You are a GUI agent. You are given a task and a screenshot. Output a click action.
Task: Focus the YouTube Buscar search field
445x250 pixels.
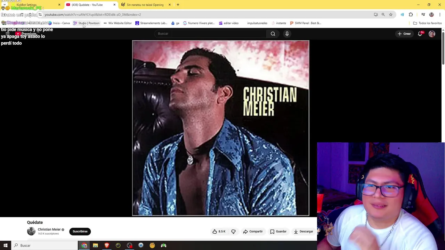click(x=210, y=34)
